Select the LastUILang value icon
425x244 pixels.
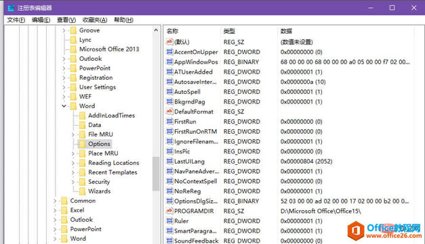169,162
